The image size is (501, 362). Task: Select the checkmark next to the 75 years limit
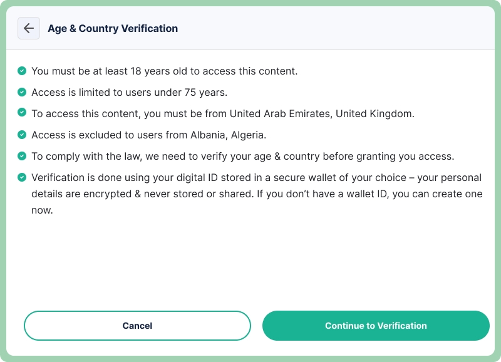click(21, 92)
